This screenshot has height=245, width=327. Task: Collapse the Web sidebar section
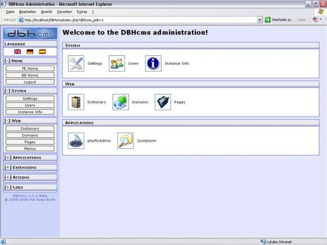click(x=7, y=121)
